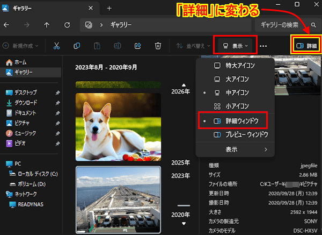Click the カメラのモデル value DSC-HX5V
Image resolution: width=322 pixels, height=235 pixels.
tap(305, 231)
